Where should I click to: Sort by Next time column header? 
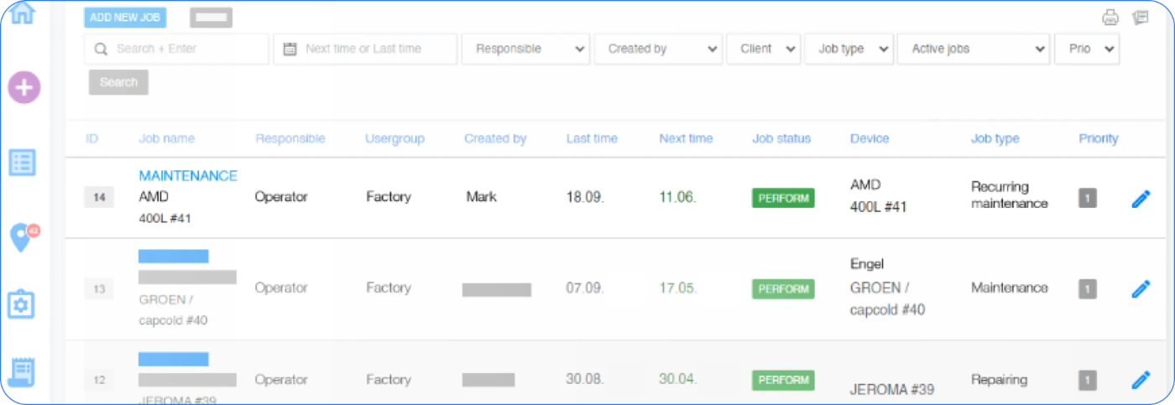point(686,138)
